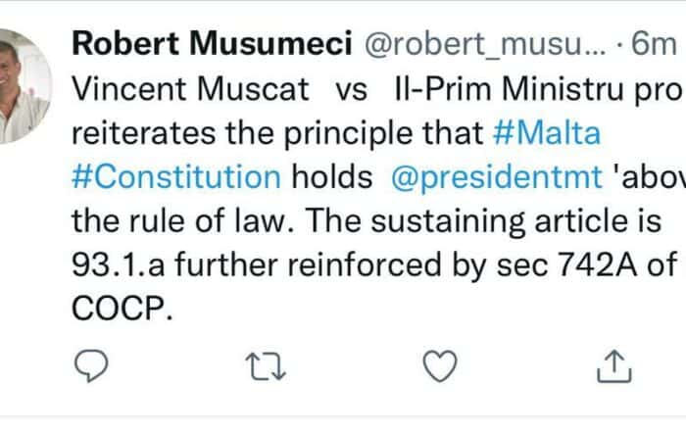This screenshot has width=686, height=432.
Task: Click the display name Robert Musumeci
Action: pos(206,42)
